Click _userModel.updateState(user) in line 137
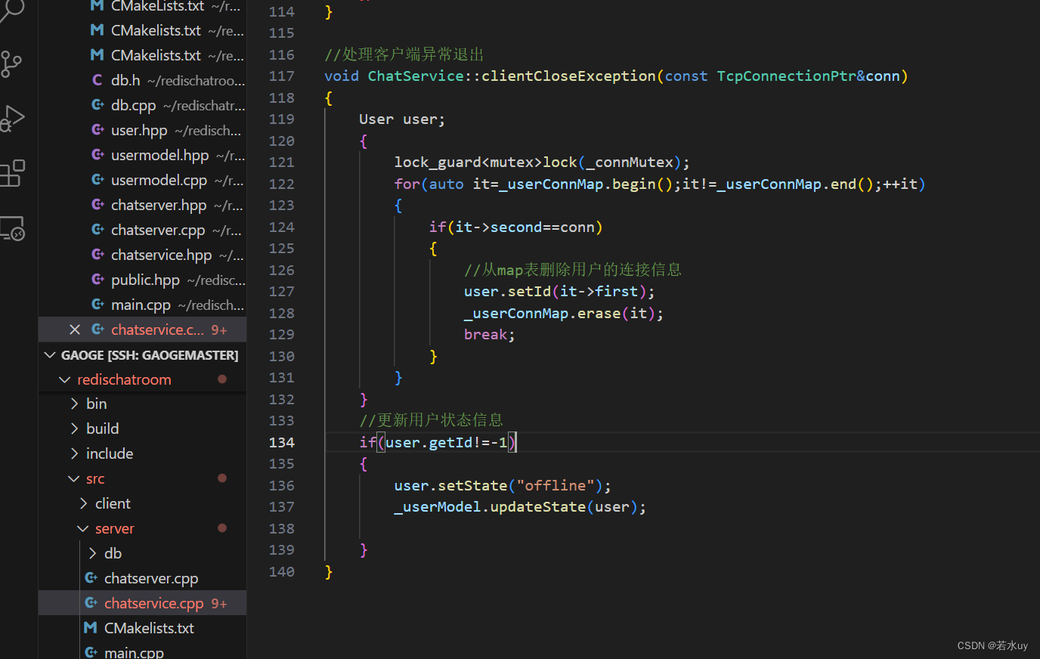This screenshot has height=659, width=1040. click(515, 506)
